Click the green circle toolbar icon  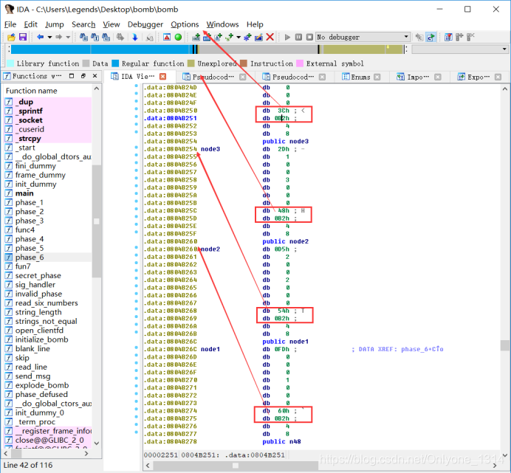(178, 37)
